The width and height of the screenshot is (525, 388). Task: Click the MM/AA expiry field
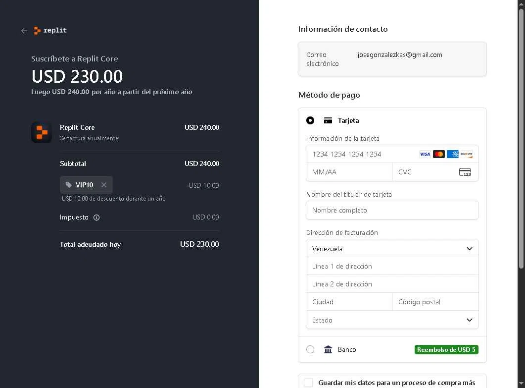click(349, 172)
